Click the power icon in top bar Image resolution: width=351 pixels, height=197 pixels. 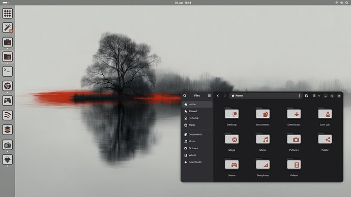point(347,3)
